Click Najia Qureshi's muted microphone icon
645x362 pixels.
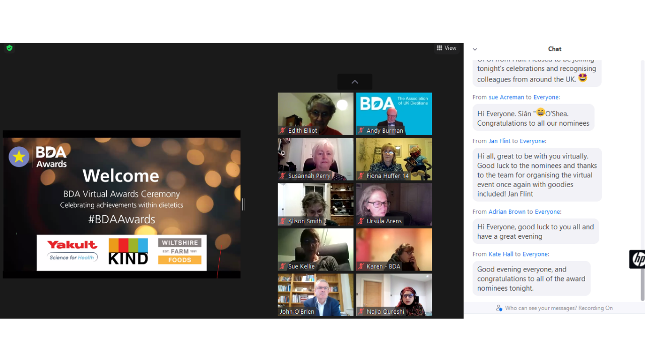361,312
